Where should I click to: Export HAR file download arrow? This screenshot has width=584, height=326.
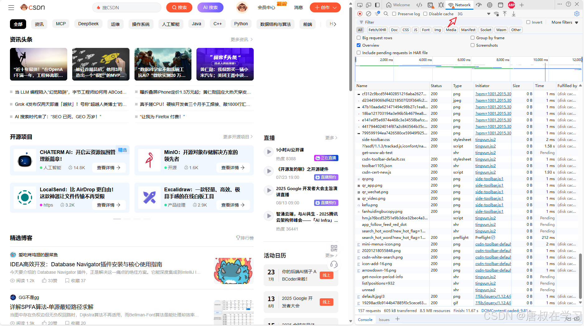514,14
